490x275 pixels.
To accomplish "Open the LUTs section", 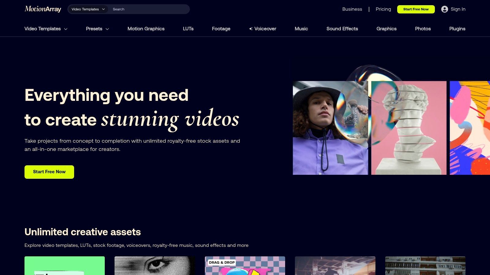I will [x=188, y=29].
